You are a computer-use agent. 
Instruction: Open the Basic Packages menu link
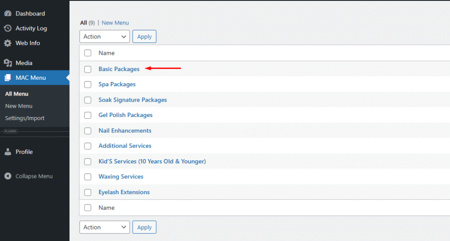(x=119, y=69)
